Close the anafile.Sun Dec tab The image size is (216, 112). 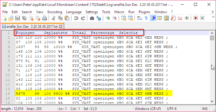[x=60, y=27]
